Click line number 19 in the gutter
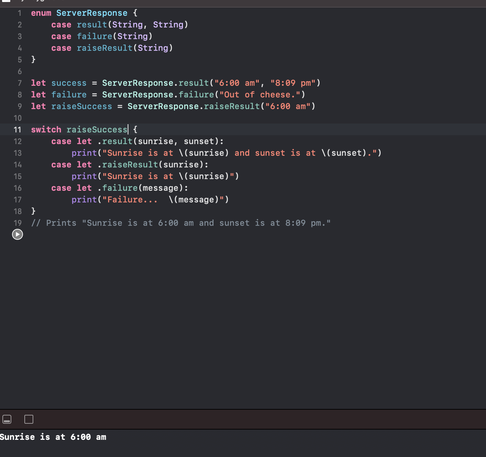 click(18, 223)
